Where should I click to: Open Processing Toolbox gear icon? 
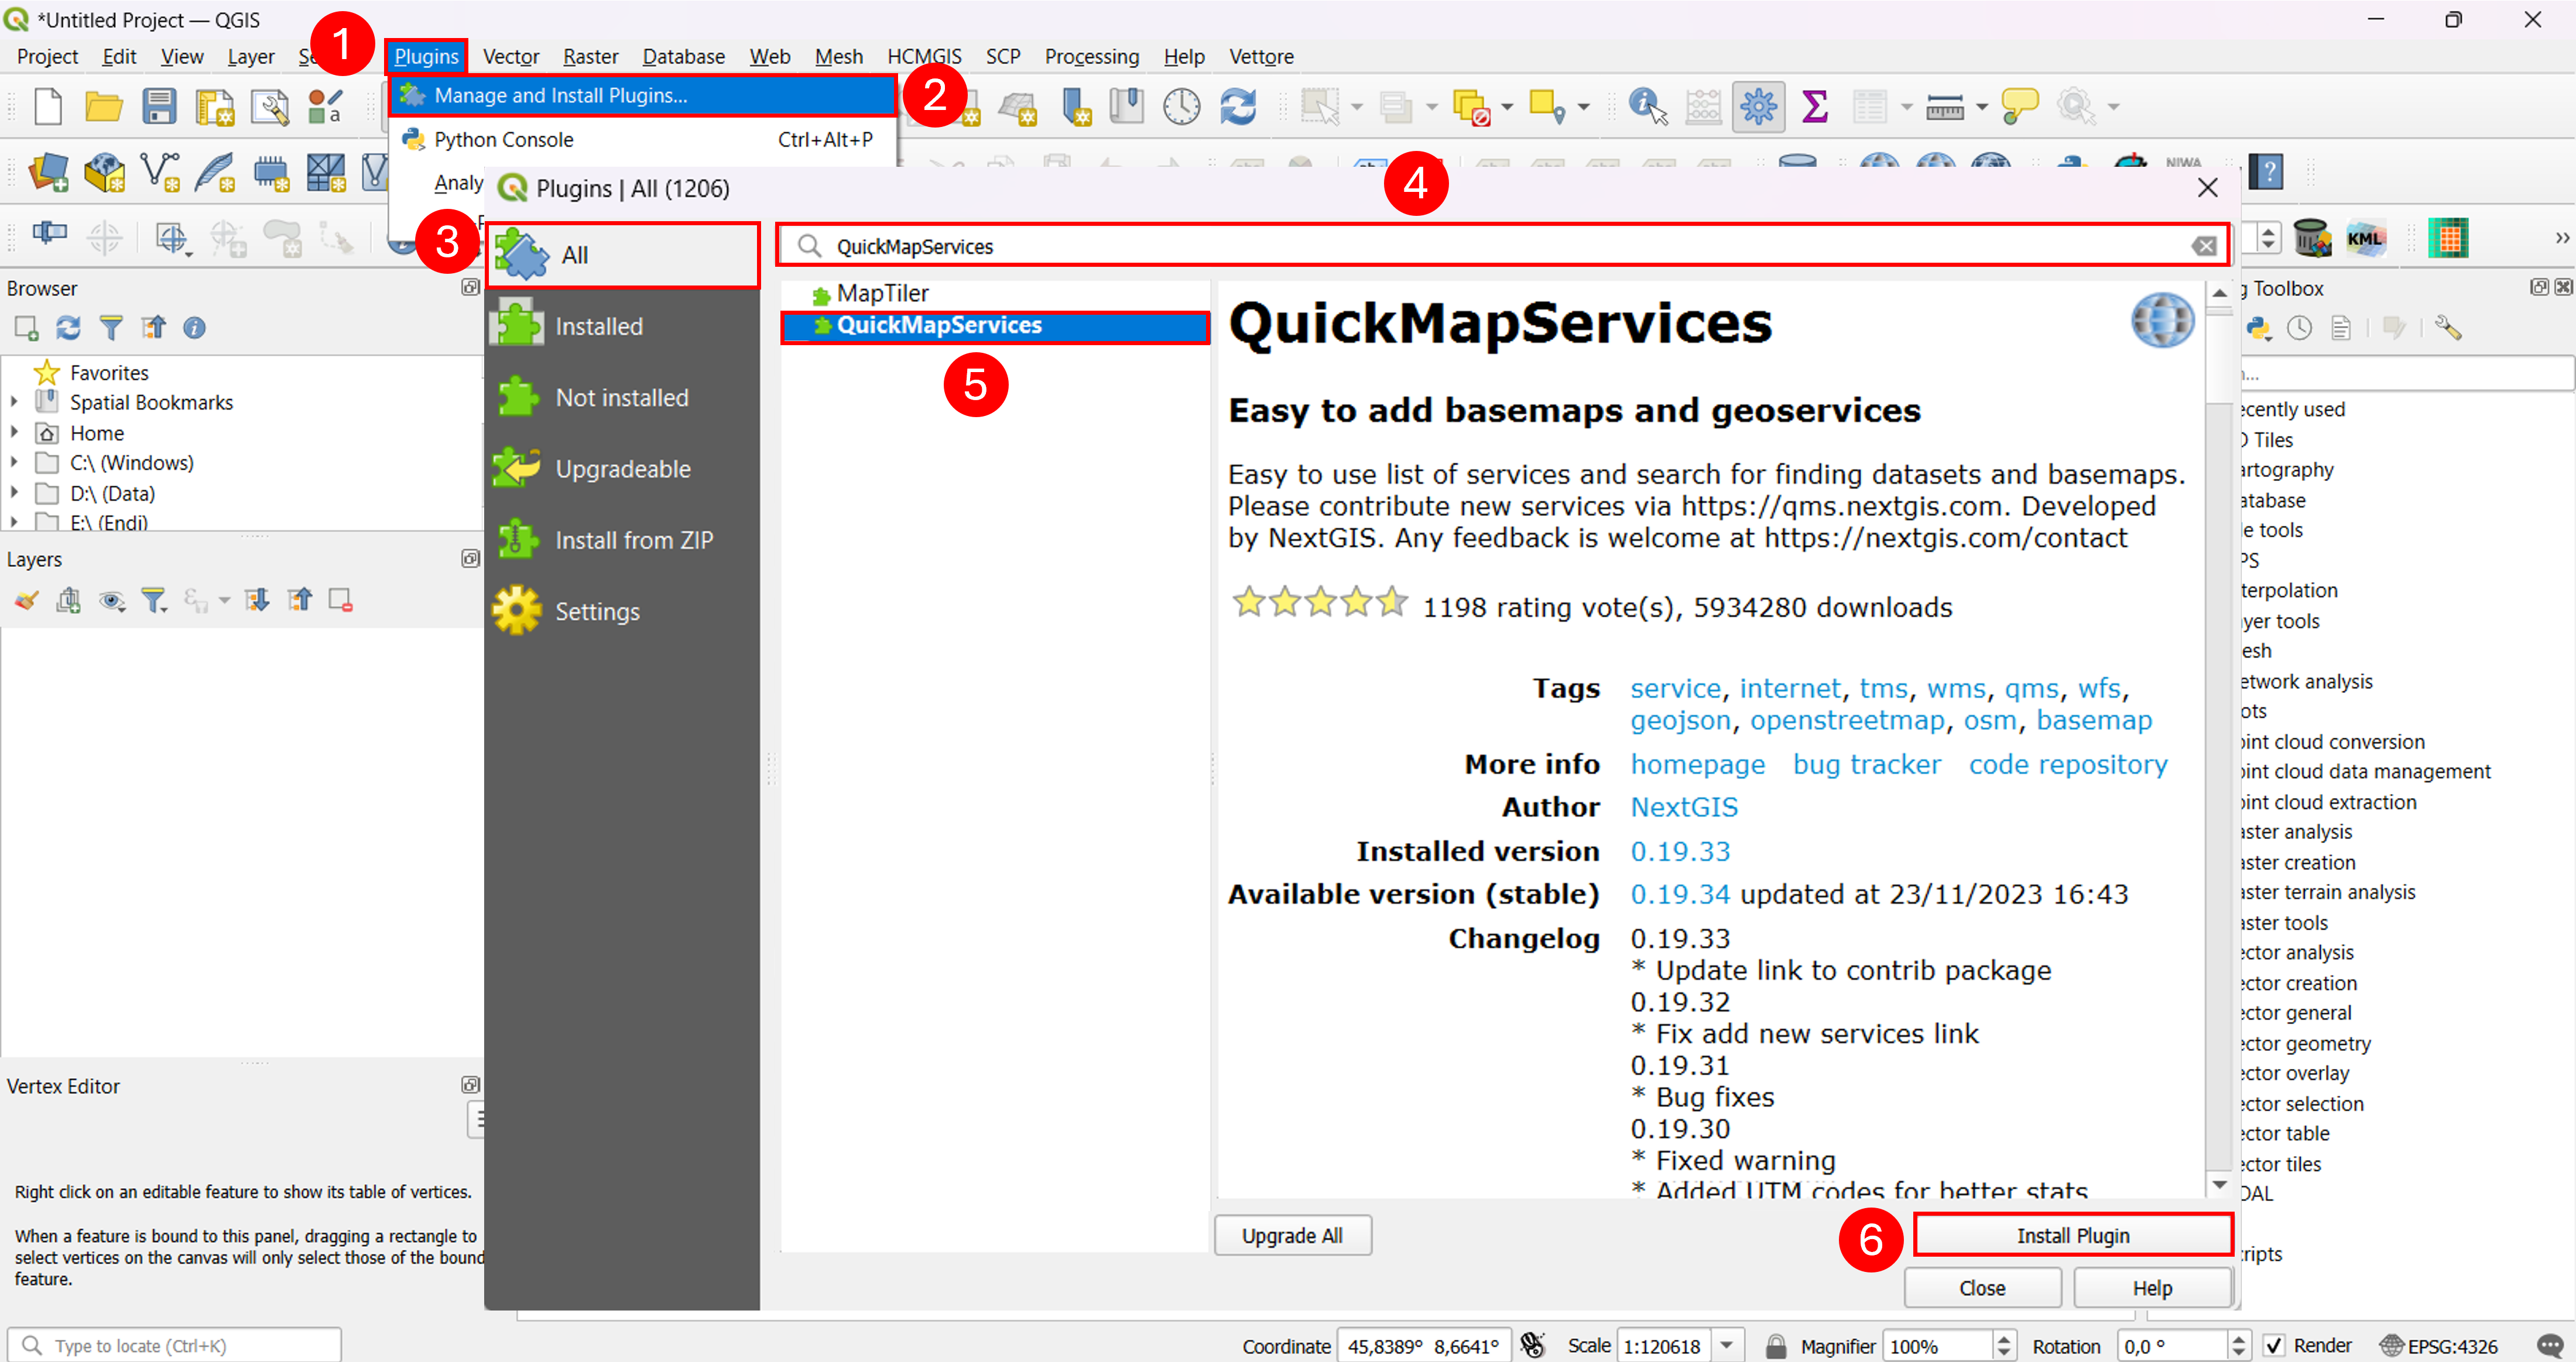[1758, 106]
